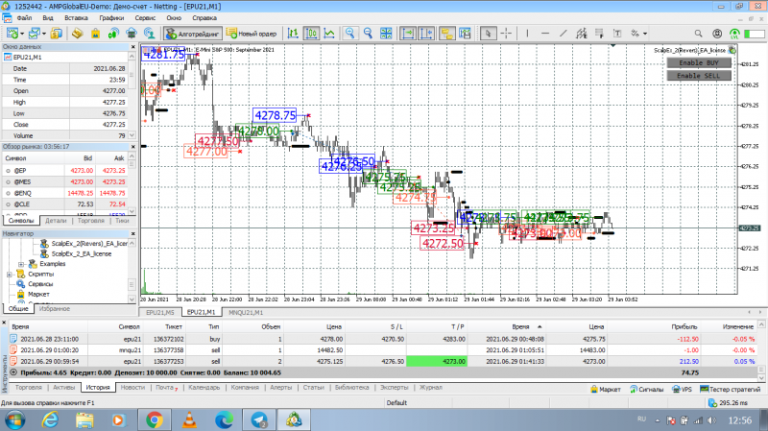The image size is (768, 431).
Task: Switch to the MNQU21,M1 chart tab
Action: coord(246,313)
